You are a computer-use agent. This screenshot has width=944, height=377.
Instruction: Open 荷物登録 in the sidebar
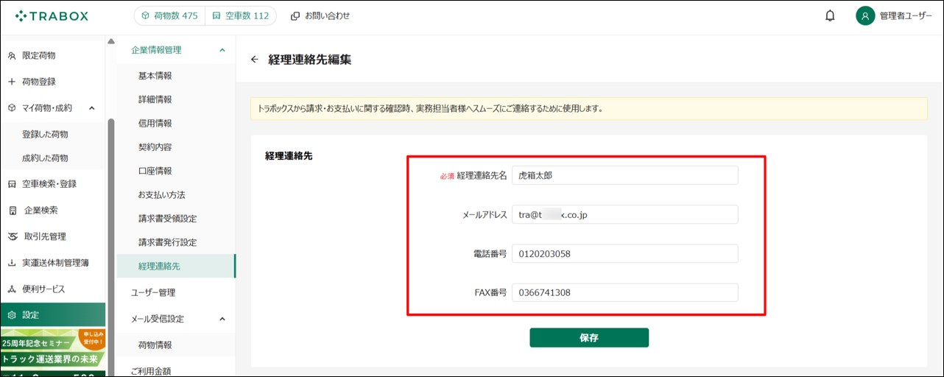pyautogui.click(x=38, y=82)
